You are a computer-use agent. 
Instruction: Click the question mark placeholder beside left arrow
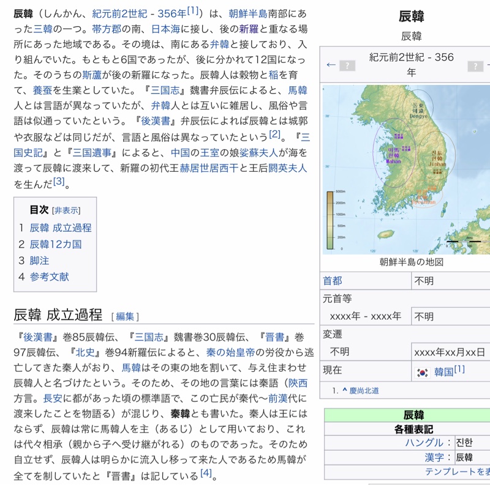tap(347, 65)
